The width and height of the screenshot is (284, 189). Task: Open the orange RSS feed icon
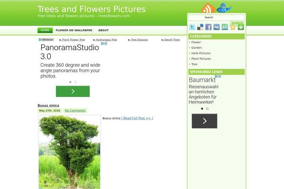point(208,9)
